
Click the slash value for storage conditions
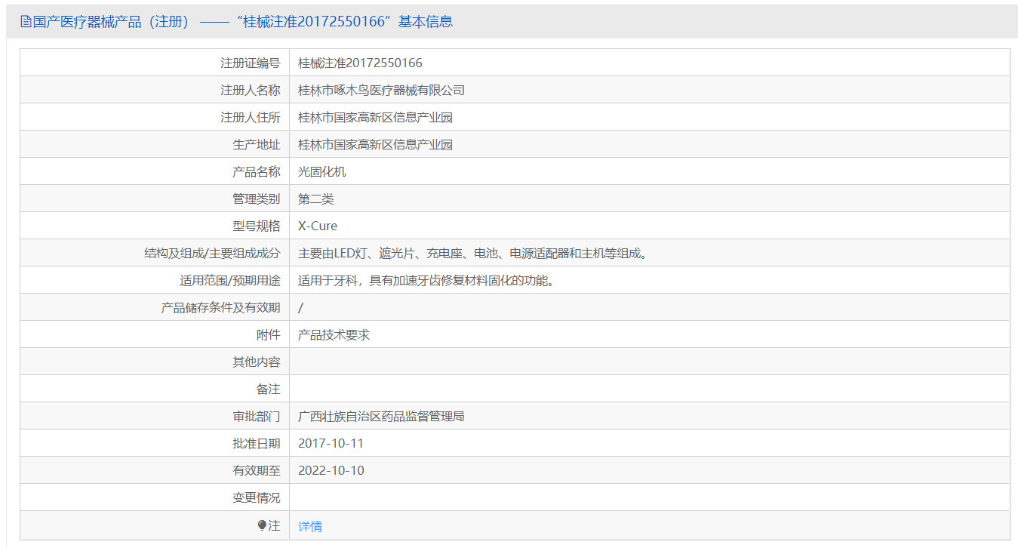click(x=301, y=307)
